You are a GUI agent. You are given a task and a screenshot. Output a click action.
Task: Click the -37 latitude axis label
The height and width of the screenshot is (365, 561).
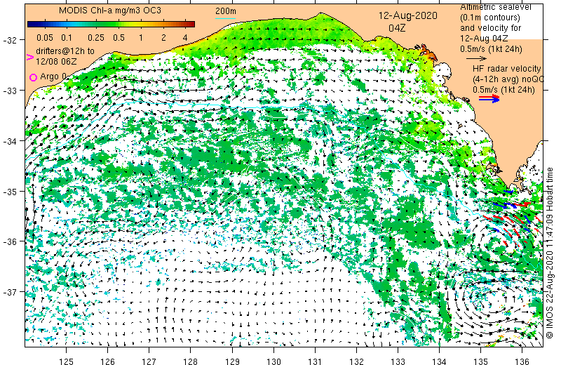point(9,292)
